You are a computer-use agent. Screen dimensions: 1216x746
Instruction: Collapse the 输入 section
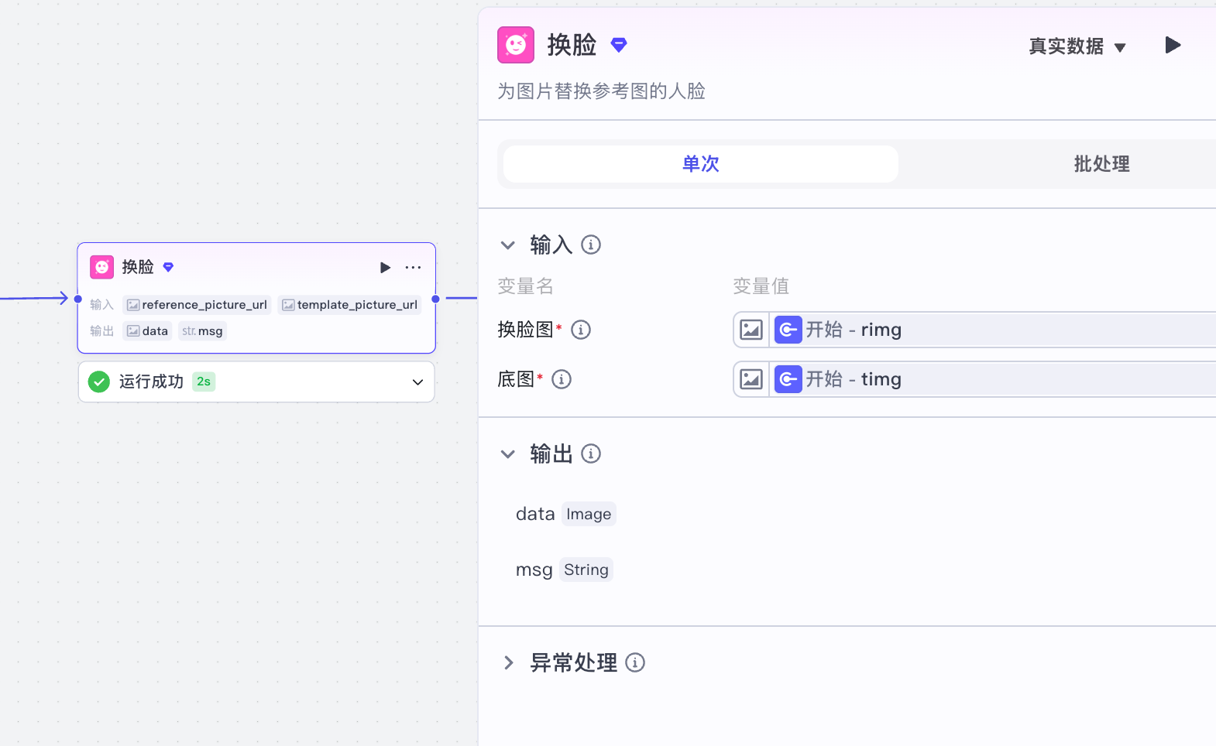point(508,245)
